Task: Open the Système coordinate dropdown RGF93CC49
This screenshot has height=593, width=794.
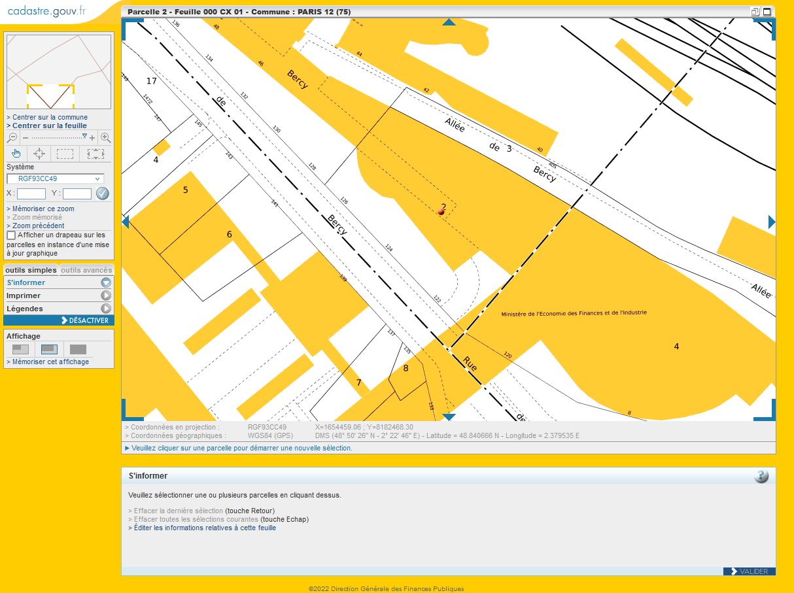Action: coord(54,178)
